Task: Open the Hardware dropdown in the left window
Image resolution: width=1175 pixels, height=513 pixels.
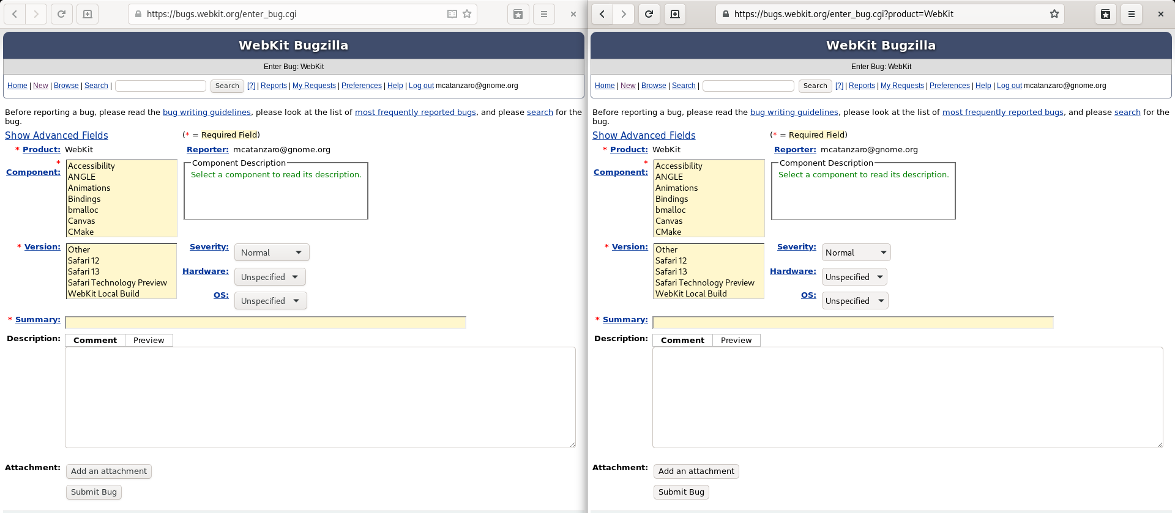Action: tap(270, 277)
